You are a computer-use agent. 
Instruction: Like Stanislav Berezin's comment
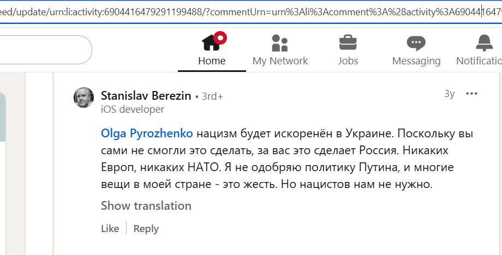110,228
